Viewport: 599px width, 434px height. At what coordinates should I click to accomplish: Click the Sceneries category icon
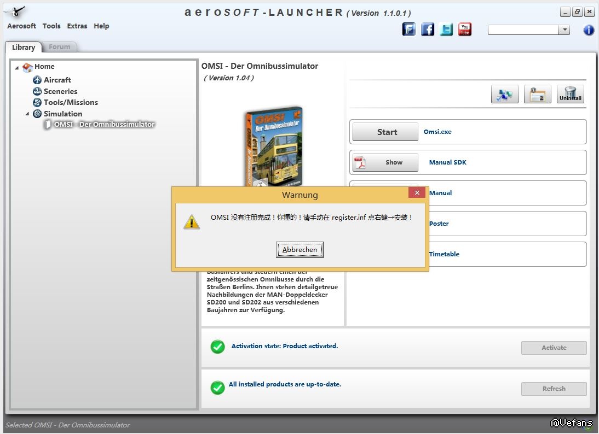click(x=37, y=91)
